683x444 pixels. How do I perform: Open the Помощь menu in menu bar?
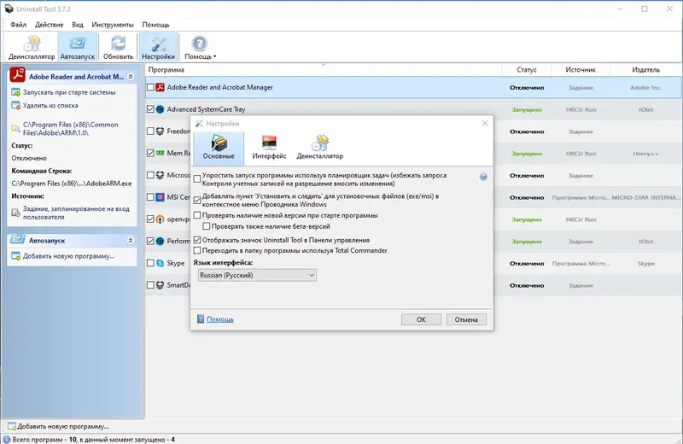click(x=155, y=25)
